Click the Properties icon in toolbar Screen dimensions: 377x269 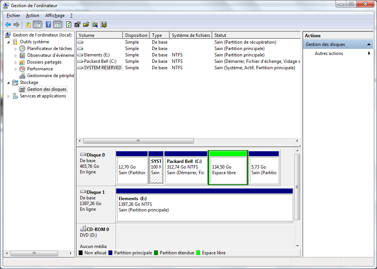77,24
